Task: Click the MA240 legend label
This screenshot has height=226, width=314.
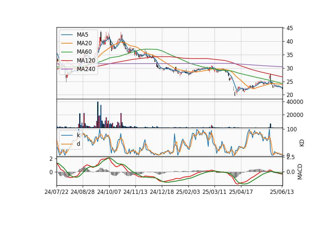Action: 86,69
